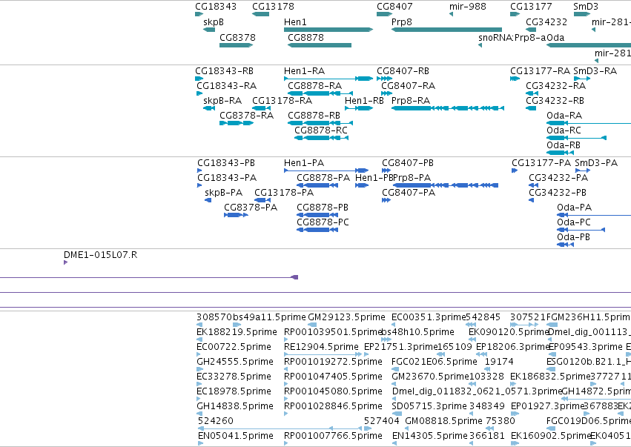Click the CG13177-RA transcript label

click(x=540, y=71)
